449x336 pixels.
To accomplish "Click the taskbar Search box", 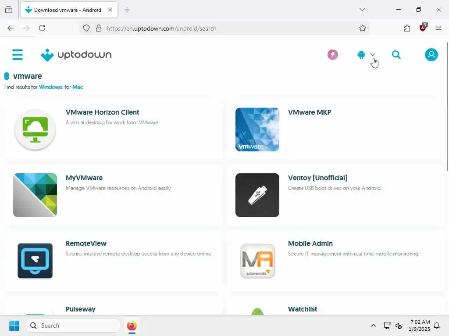I will 73,325.
